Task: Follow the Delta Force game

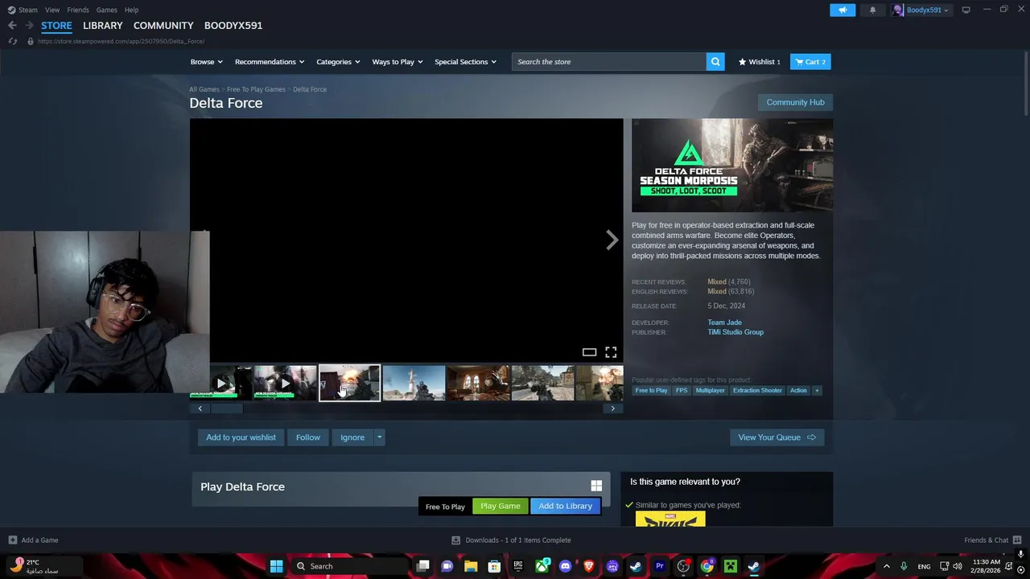Action: (x=307, y=437)
